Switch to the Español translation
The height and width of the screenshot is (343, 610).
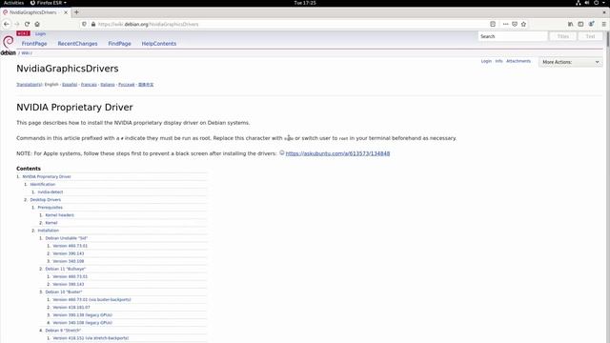pyautogui.click(x=70, y=85)
